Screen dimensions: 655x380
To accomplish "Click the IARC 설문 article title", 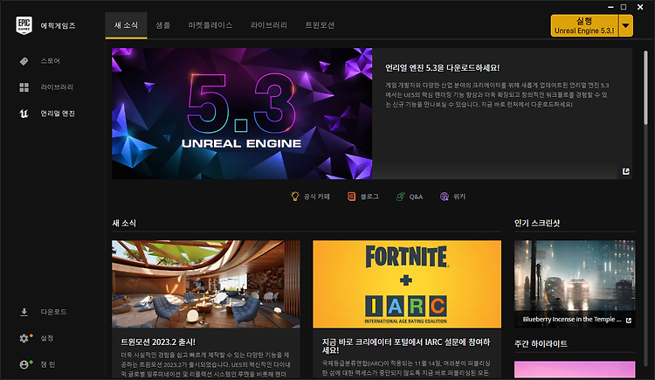I will [x=405, y=346].
